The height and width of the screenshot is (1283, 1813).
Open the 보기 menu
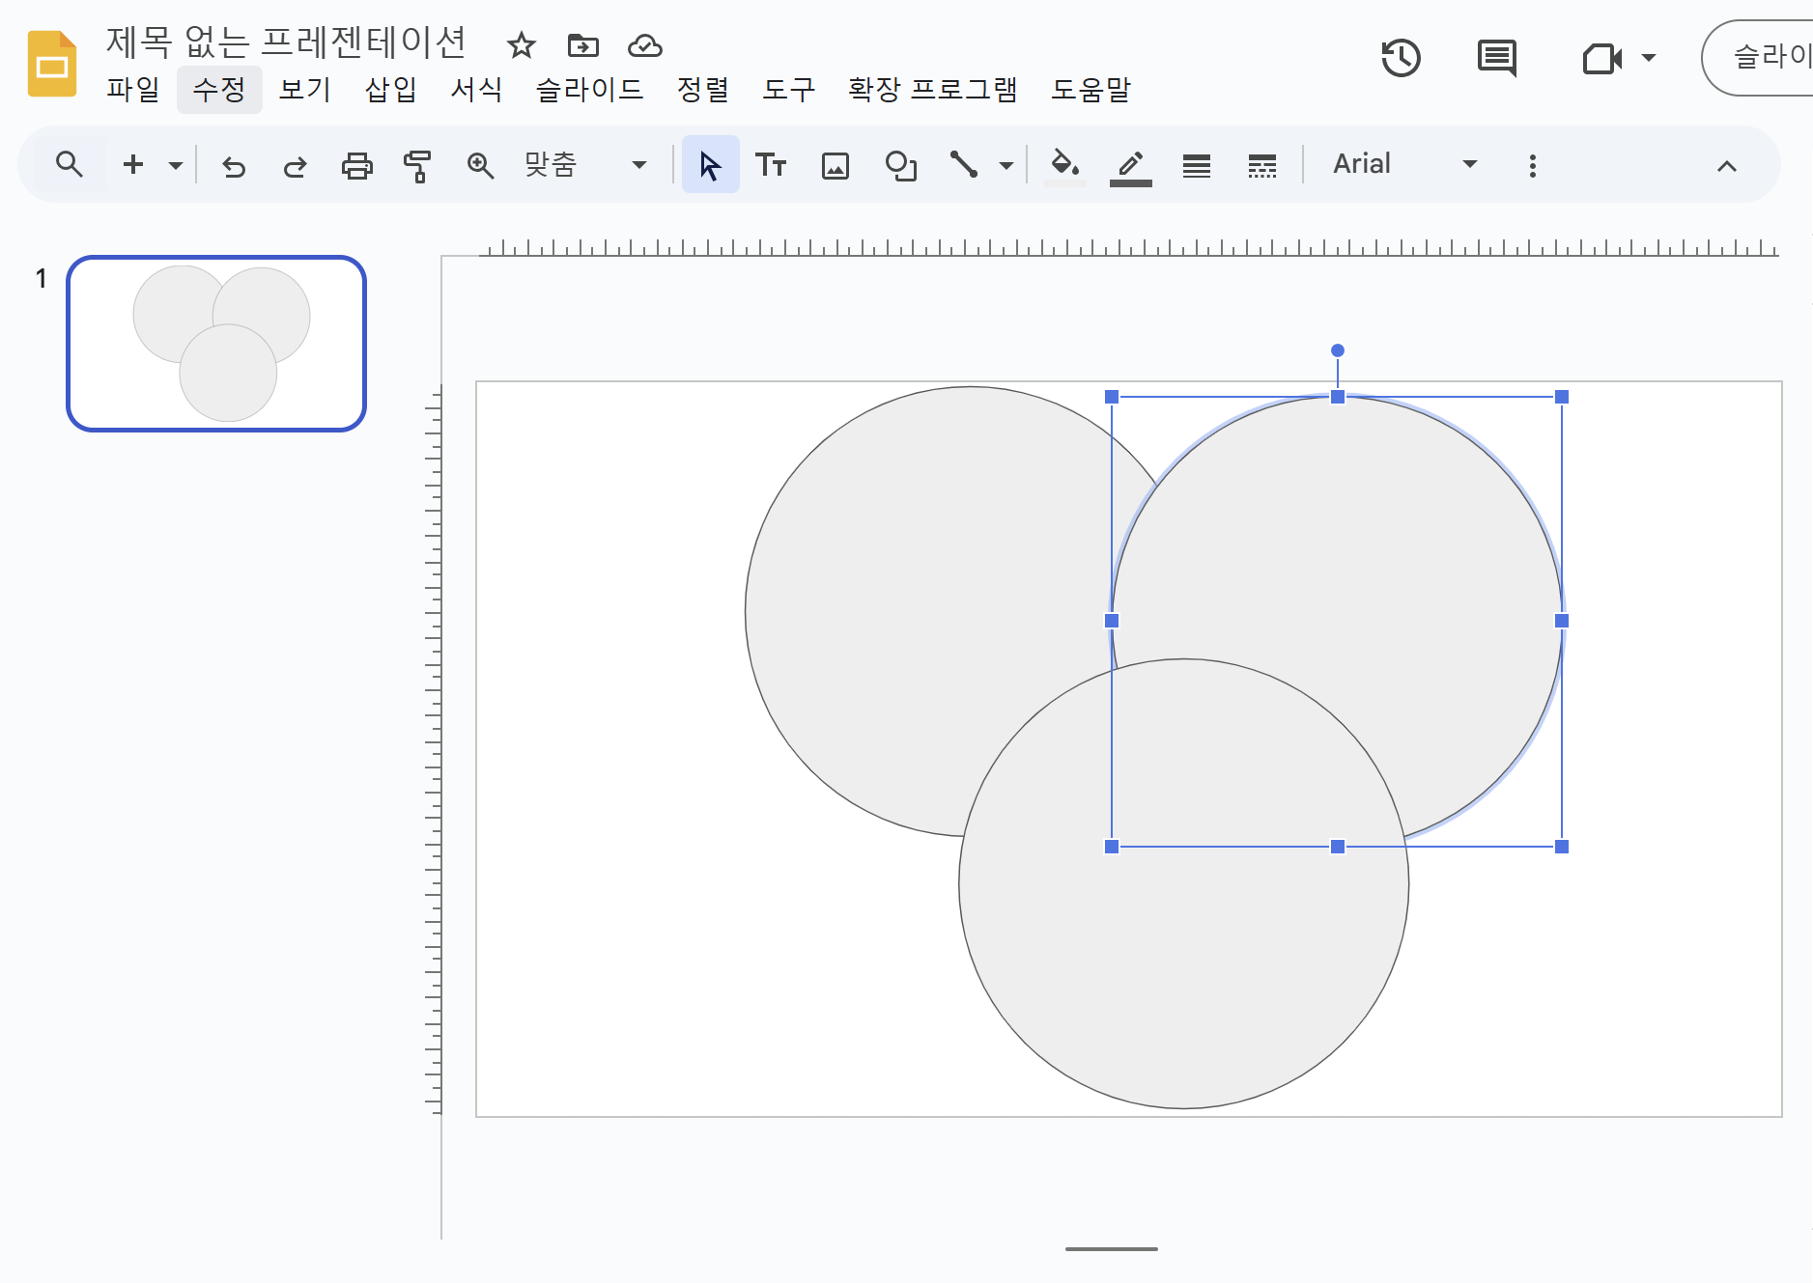305,90
